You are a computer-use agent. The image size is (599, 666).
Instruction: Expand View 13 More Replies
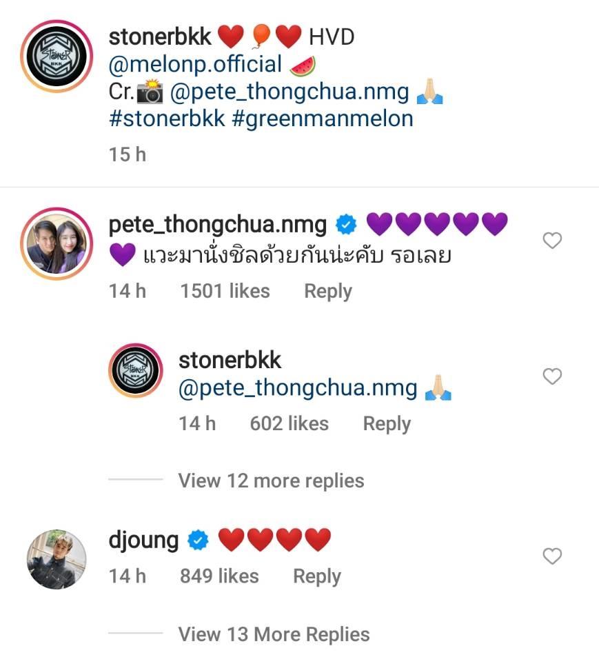pos(274,634)
